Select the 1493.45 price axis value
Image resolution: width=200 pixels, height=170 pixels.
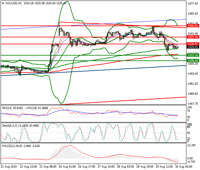(x=193, y=74)
